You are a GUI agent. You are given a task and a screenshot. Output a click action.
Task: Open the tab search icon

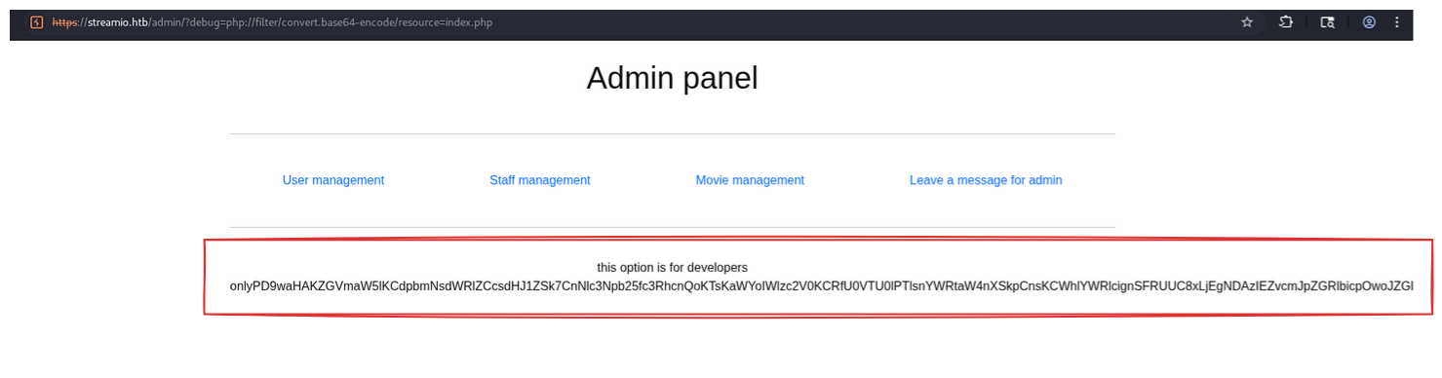point(1328,22)
